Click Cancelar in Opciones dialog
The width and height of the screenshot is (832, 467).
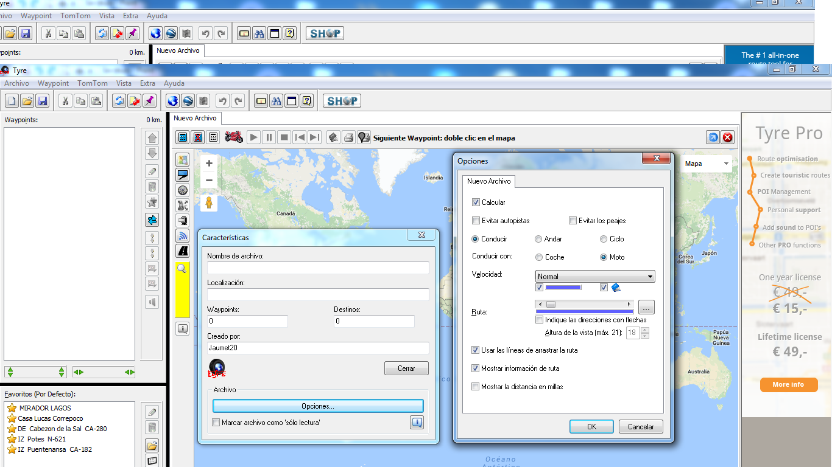641,427
